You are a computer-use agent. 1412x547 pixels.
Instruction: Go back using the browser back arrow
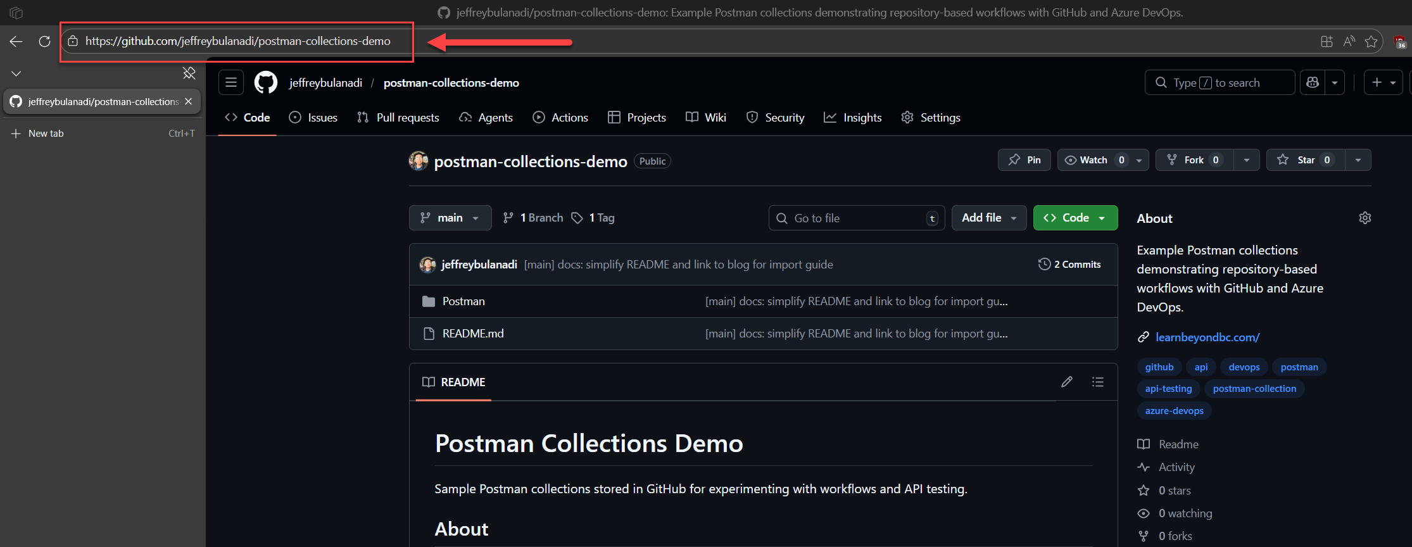(x=16, y=41)
